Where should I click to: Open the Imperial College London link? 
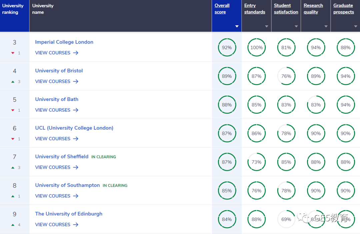pos(64,42)
